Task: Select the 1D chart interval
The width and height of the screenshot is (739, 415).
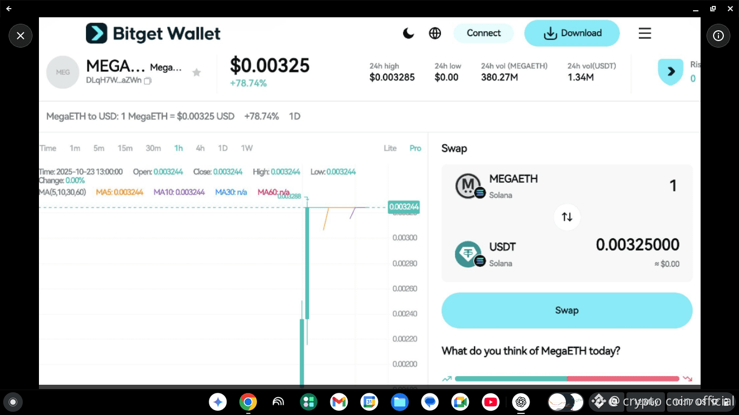Action: tap(222, 148)
